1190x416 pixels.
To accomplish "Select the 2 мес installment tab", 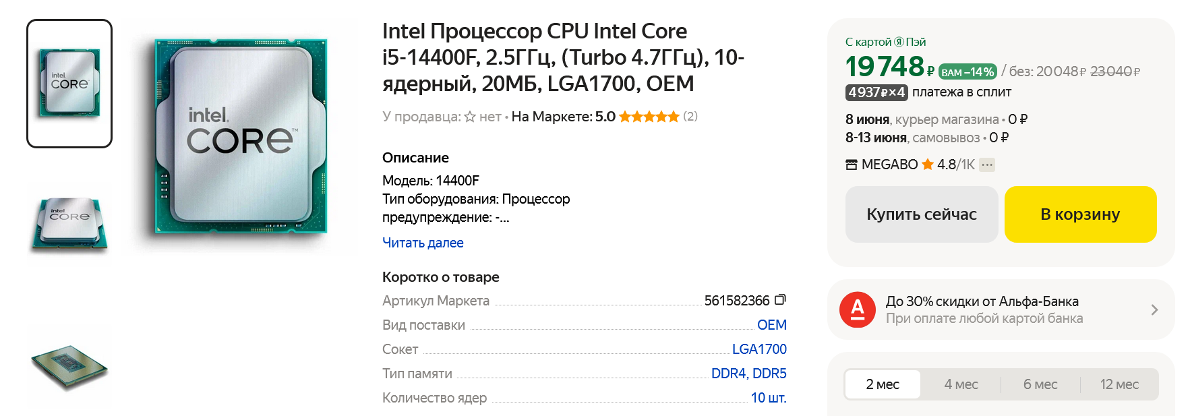I will tap(882, 384).
